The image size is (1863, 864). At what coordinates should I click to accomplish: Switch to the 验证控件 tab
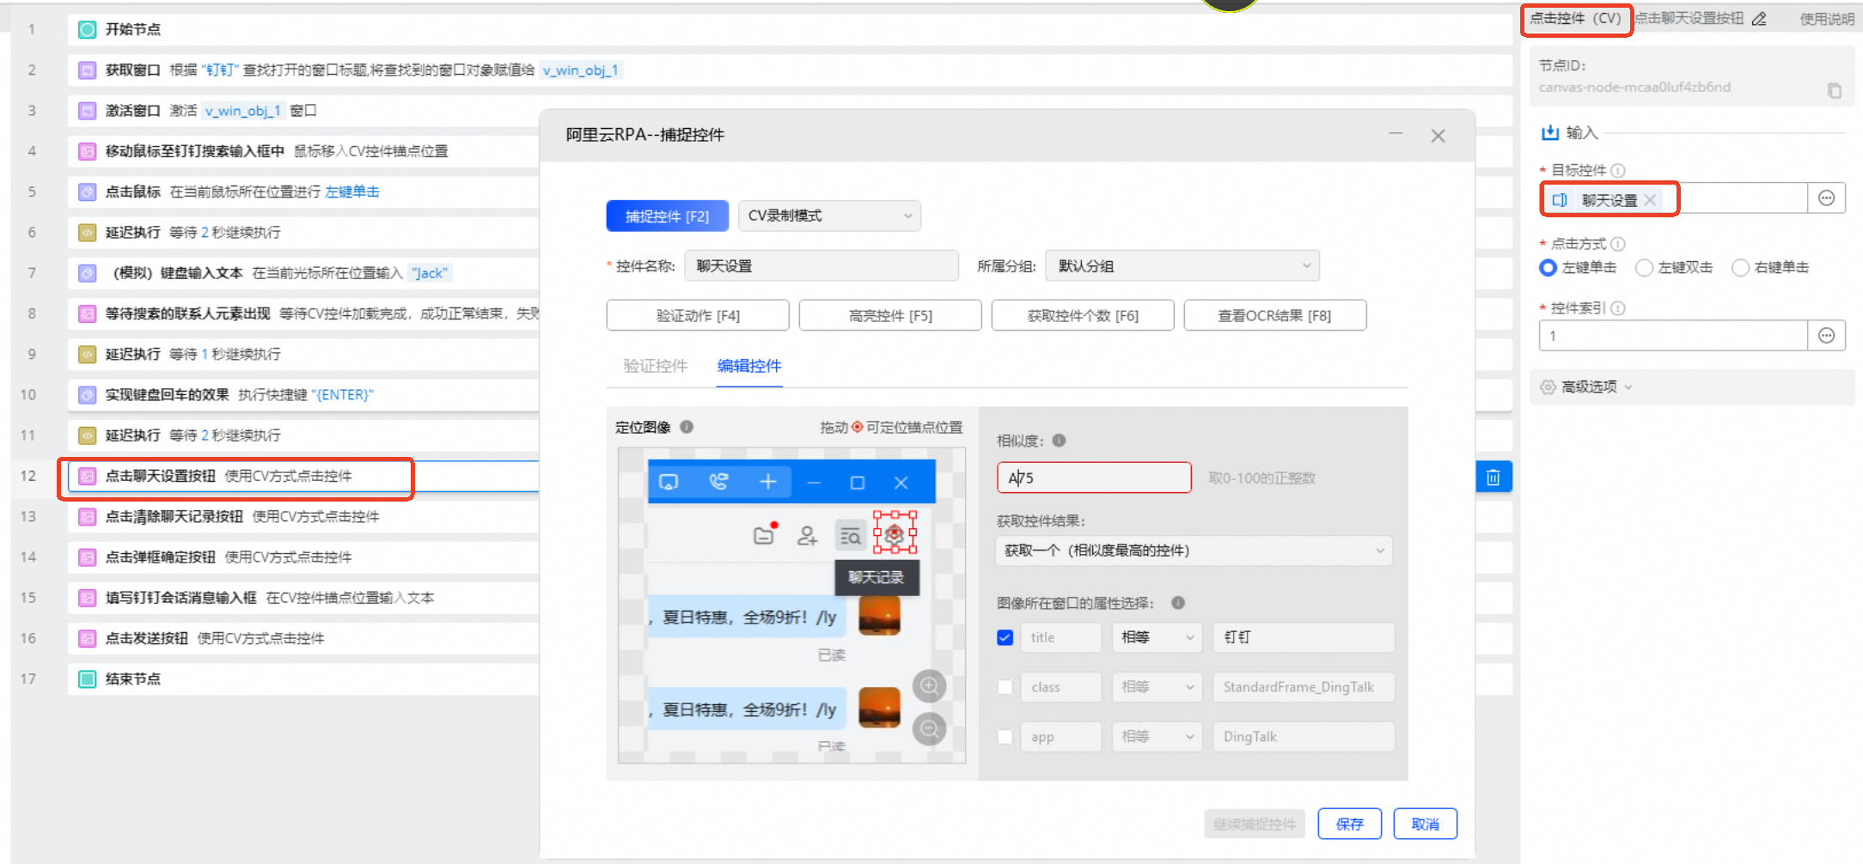pos(656,366)
